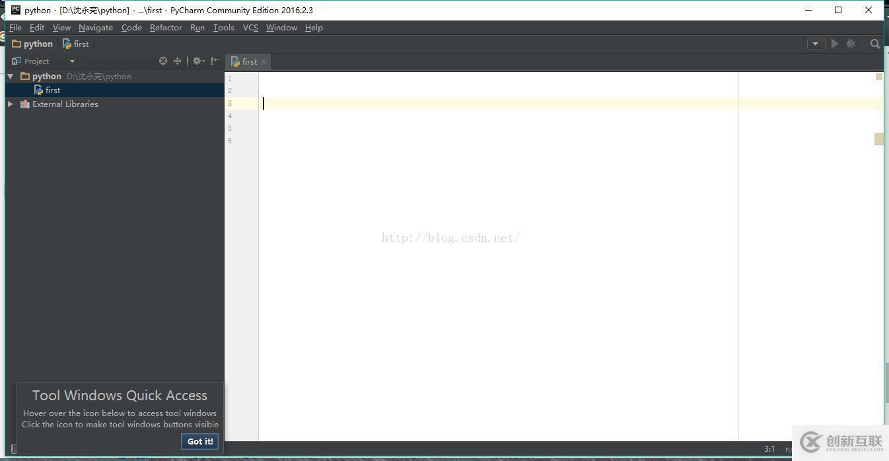Open Search Everywhere magnifier icon

875,44
